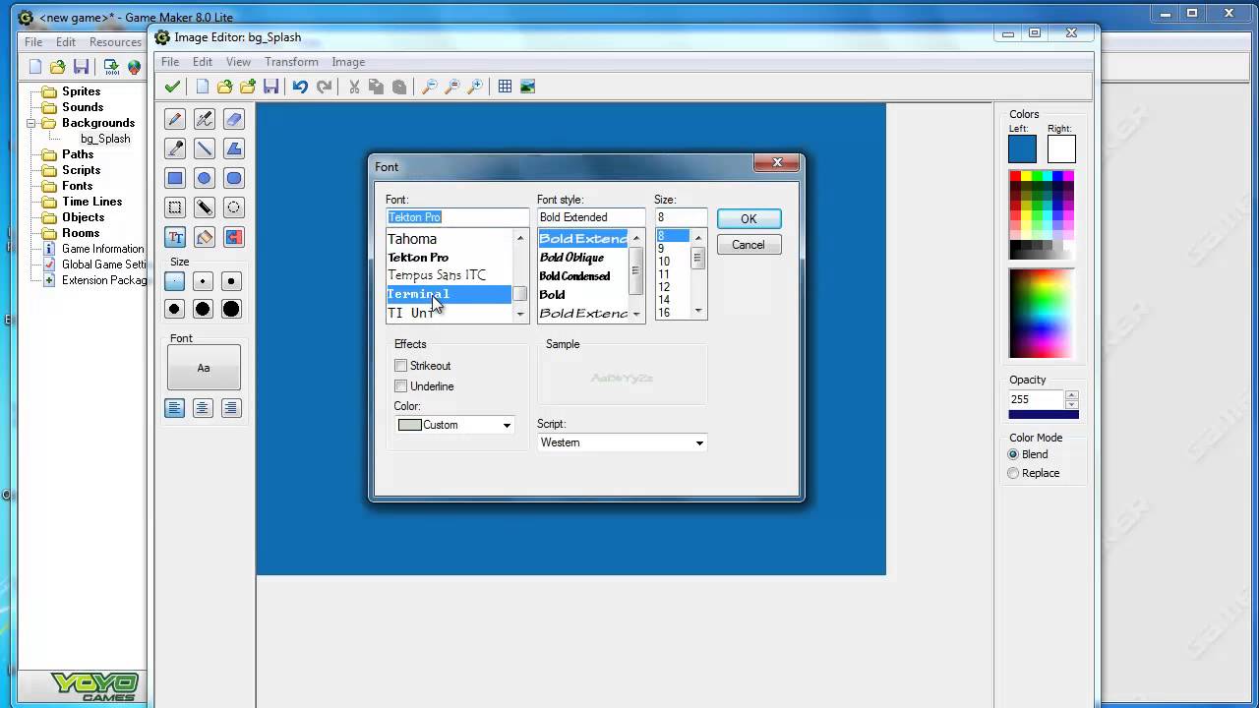Click the rainbow color gradient picker
Image resolution: width=1259 pixels, height=708 pixels.
[1044, 314]
